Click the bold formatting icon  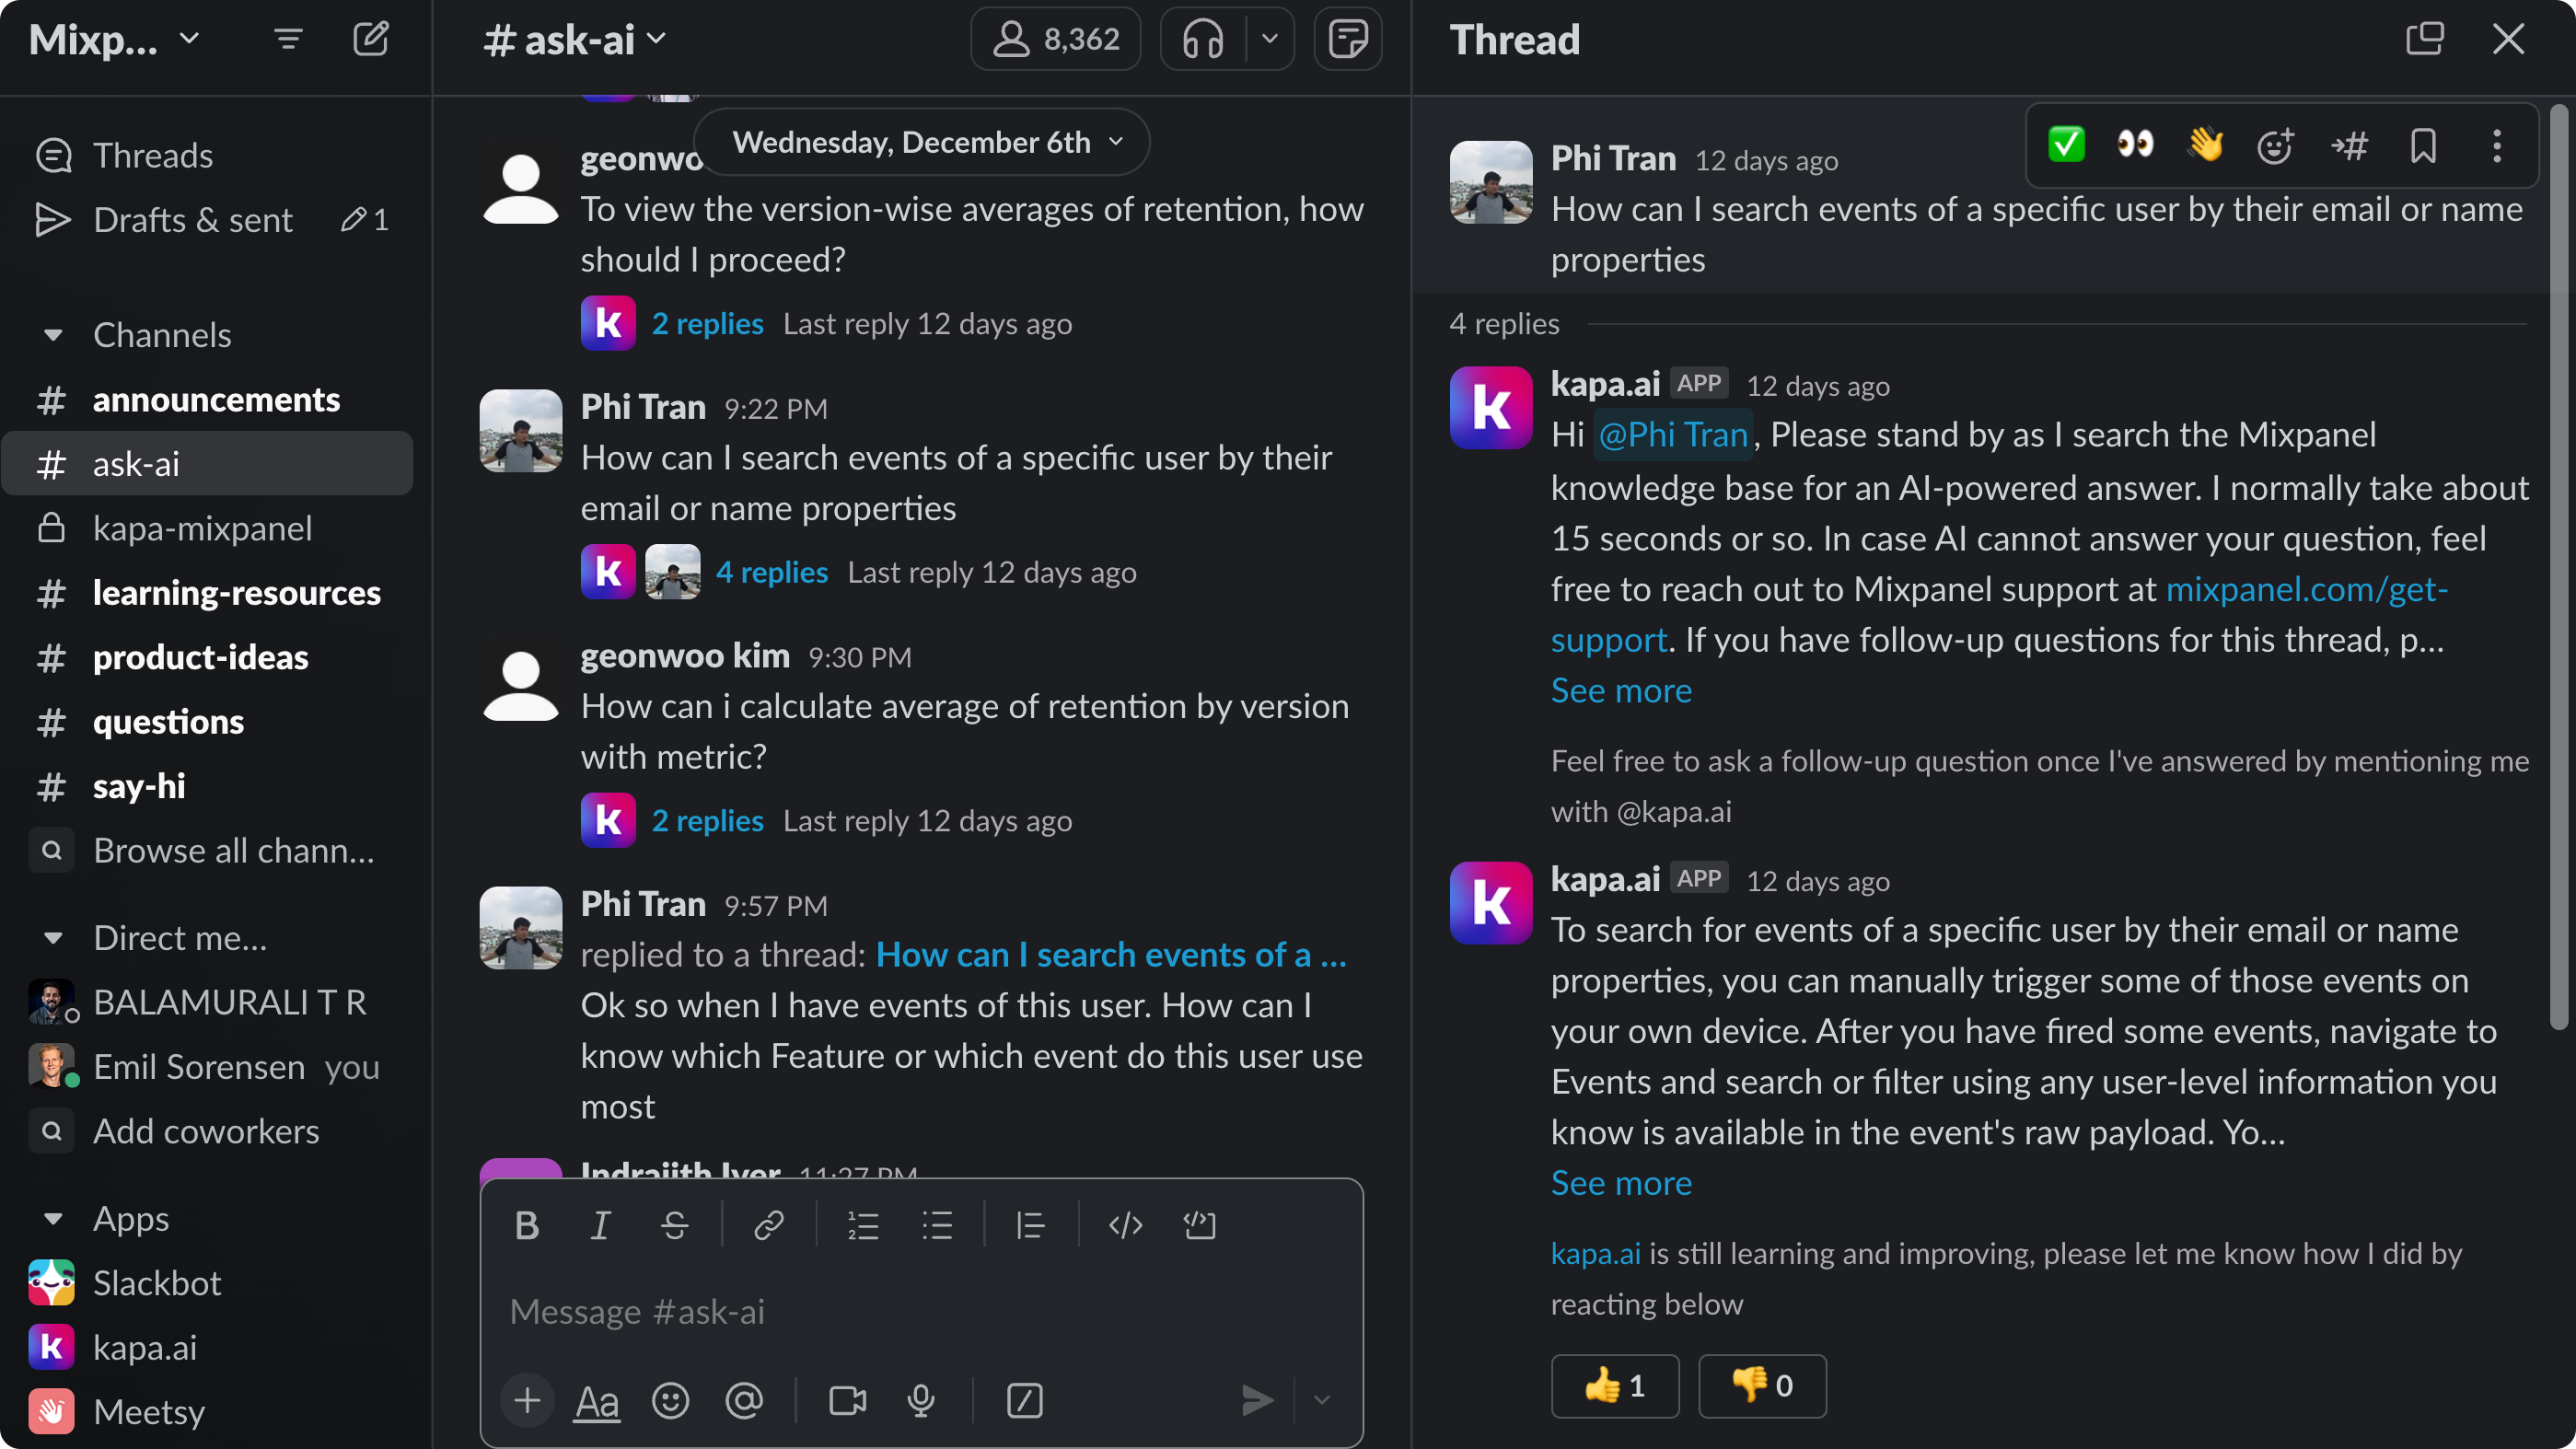tap(526, 1226)
